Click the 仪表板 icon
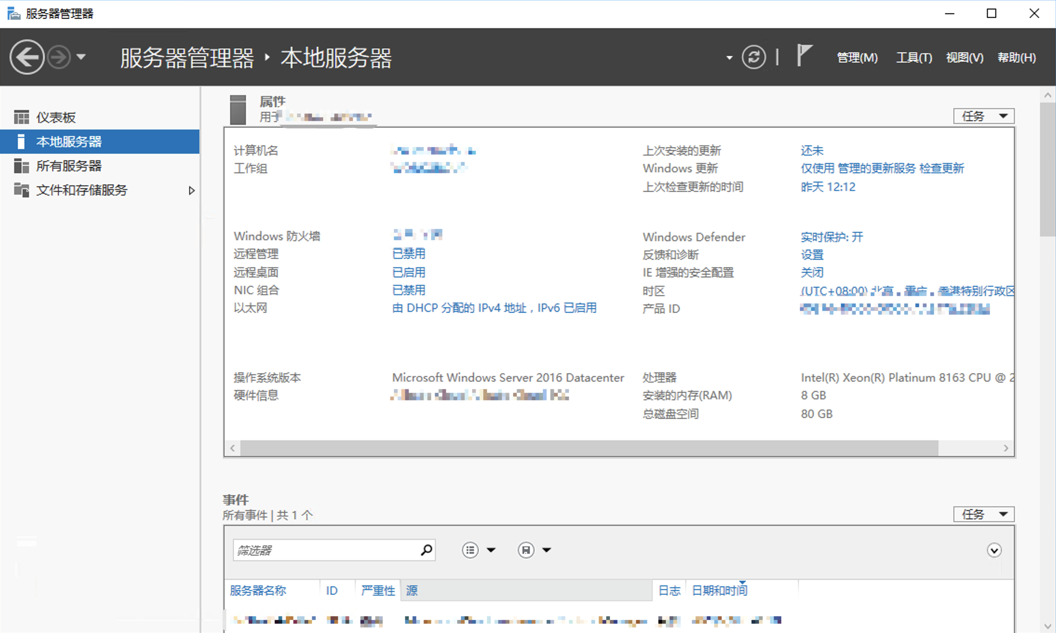This screenshot has height=633, width=1056. coord(21,117)
